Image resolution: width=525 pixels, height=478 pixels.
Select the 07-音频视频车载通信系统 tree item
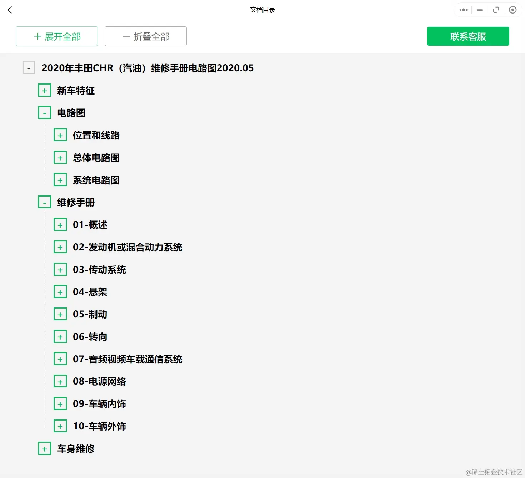127,359
